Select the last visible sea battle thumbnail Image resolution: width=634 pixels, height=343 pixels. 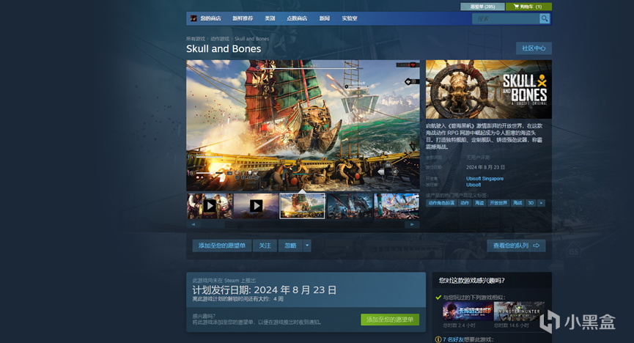click(397, 206)
